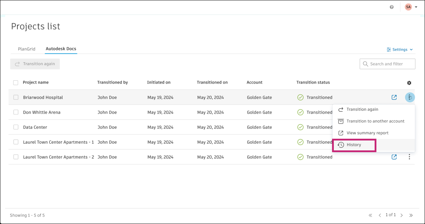Viewport: 425px width, 224px height.
Task: Go to the first page of results
Action: tap(370, 215)
